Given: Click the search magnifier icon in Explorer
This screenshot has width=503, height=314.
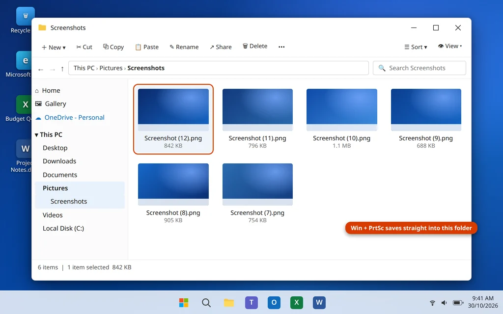Looking at the screenshot, I should pos(382,68).
